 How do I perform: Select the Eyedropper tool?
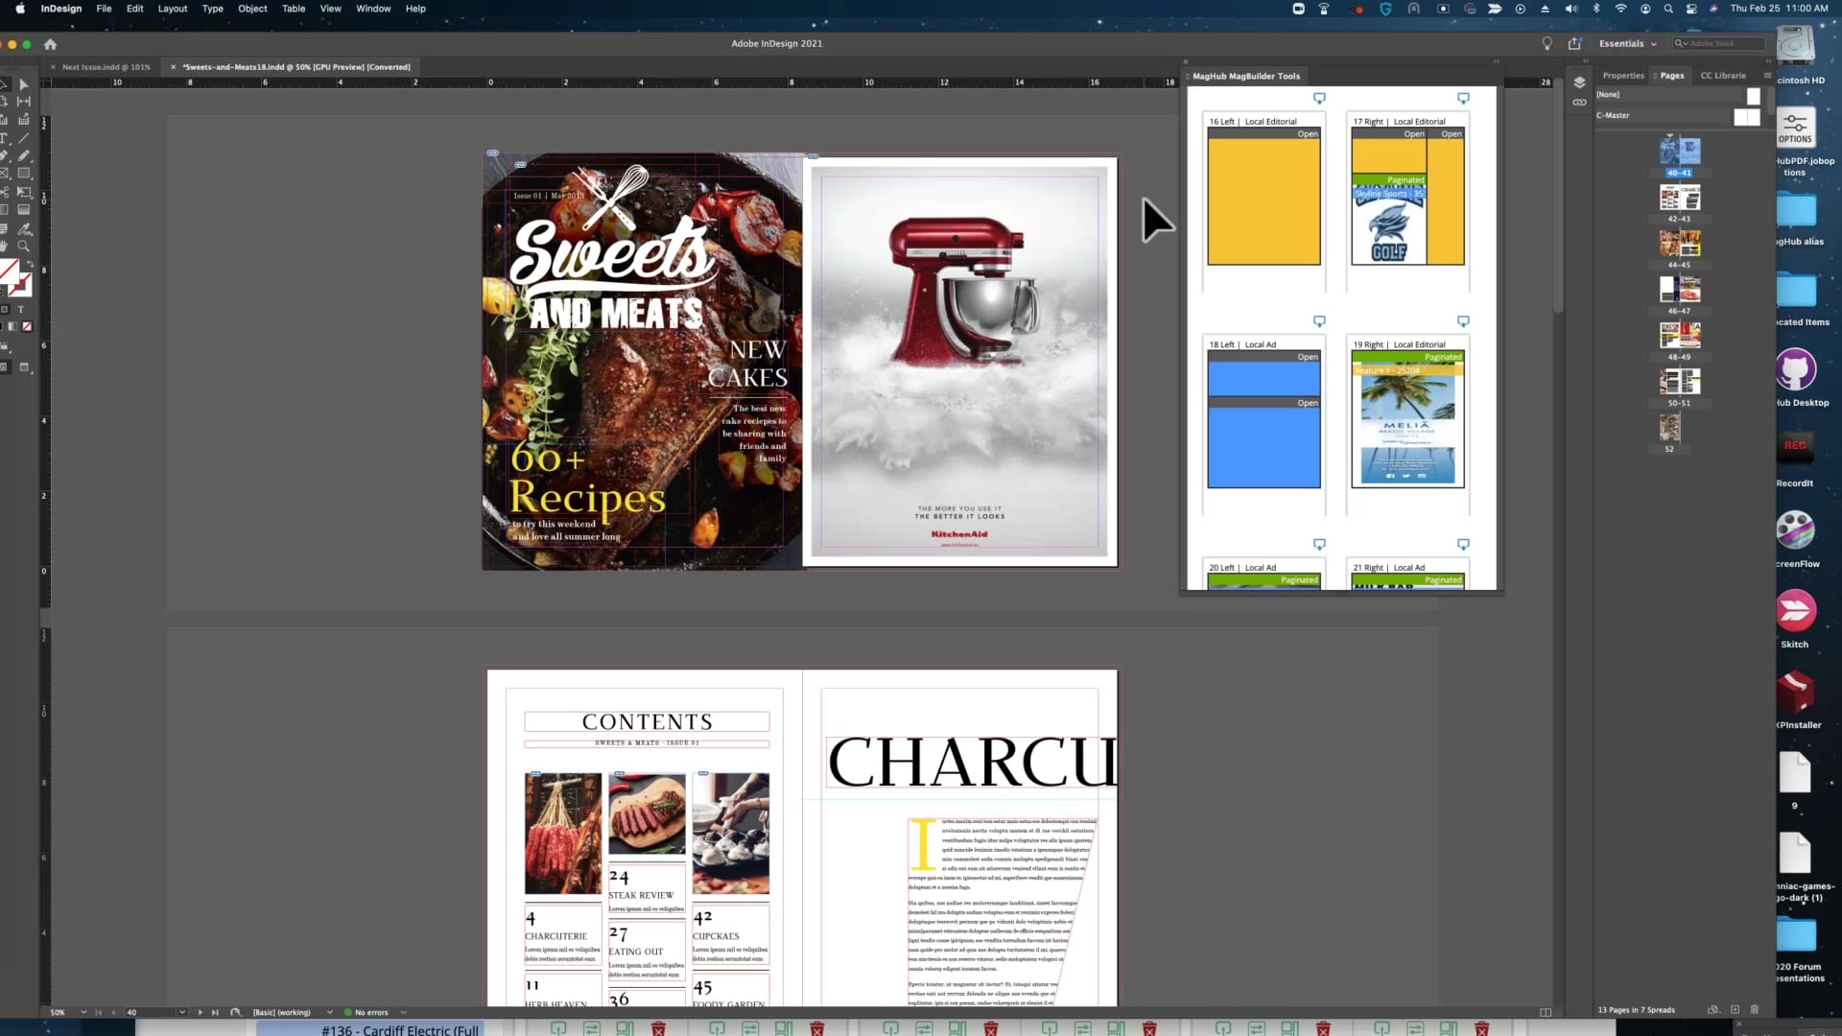25,227
